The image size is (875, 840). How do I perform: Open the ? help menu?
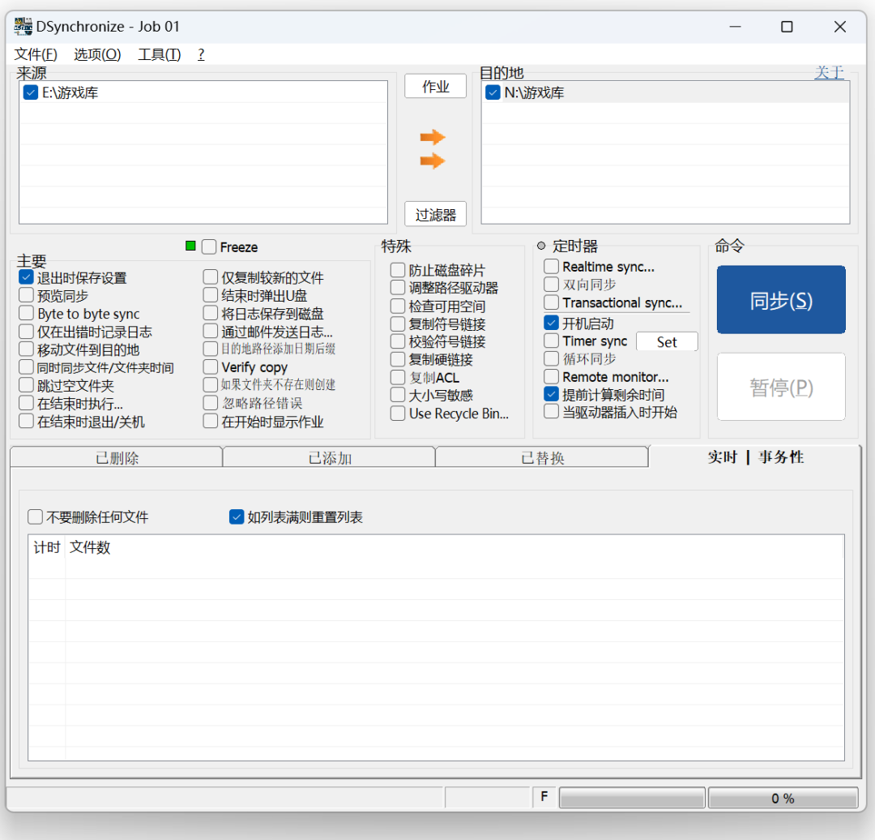coord(201,54)
